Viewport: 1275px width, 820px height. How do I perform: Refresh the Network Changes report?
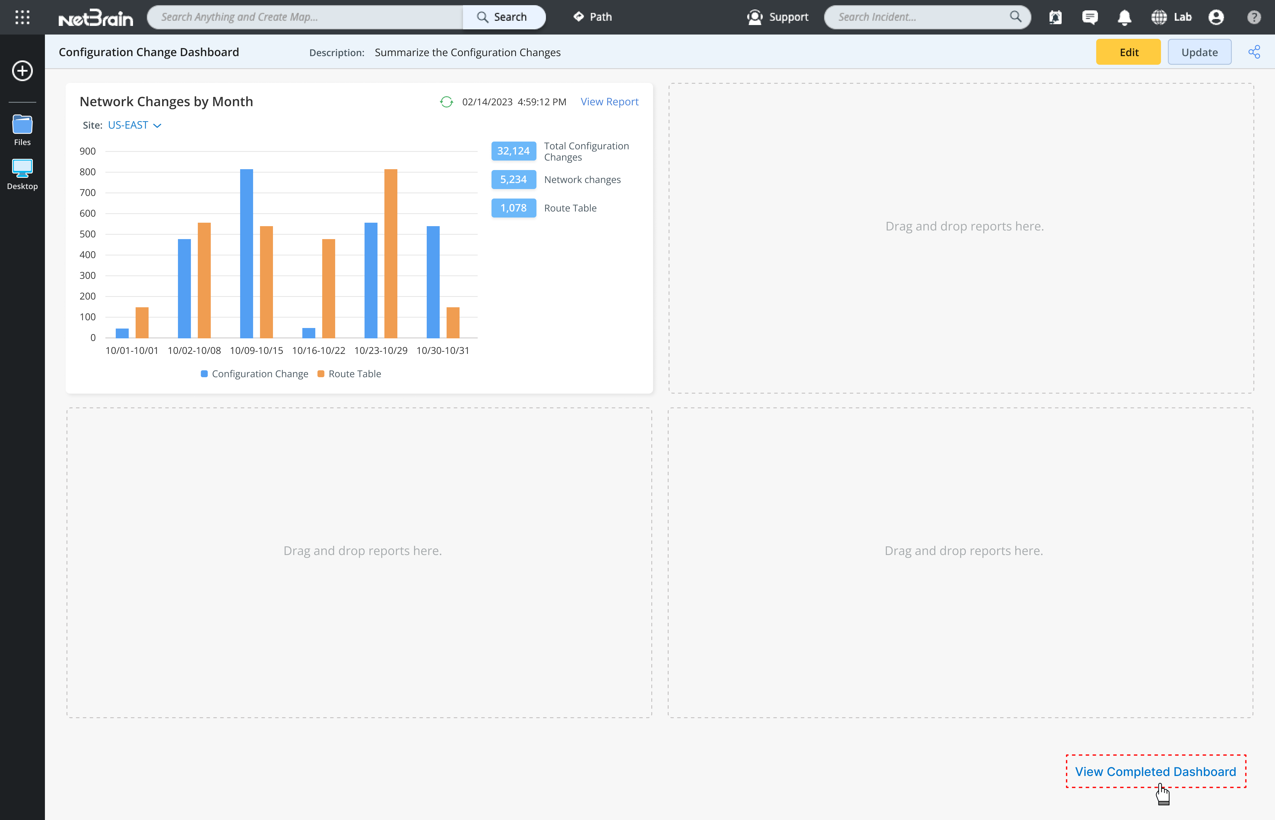coord(447,102)
